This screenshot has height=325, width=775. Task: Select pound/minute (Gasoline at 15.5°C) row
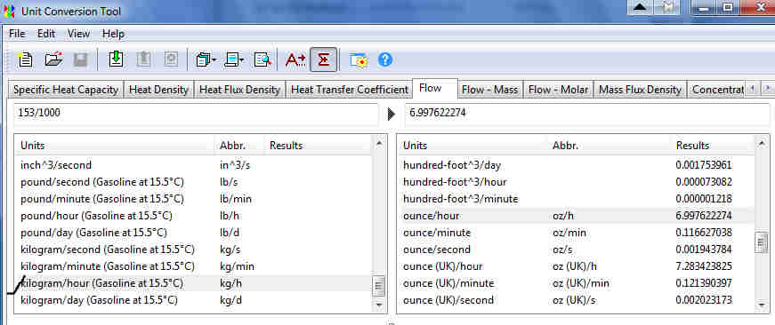(x=194, y=199)
